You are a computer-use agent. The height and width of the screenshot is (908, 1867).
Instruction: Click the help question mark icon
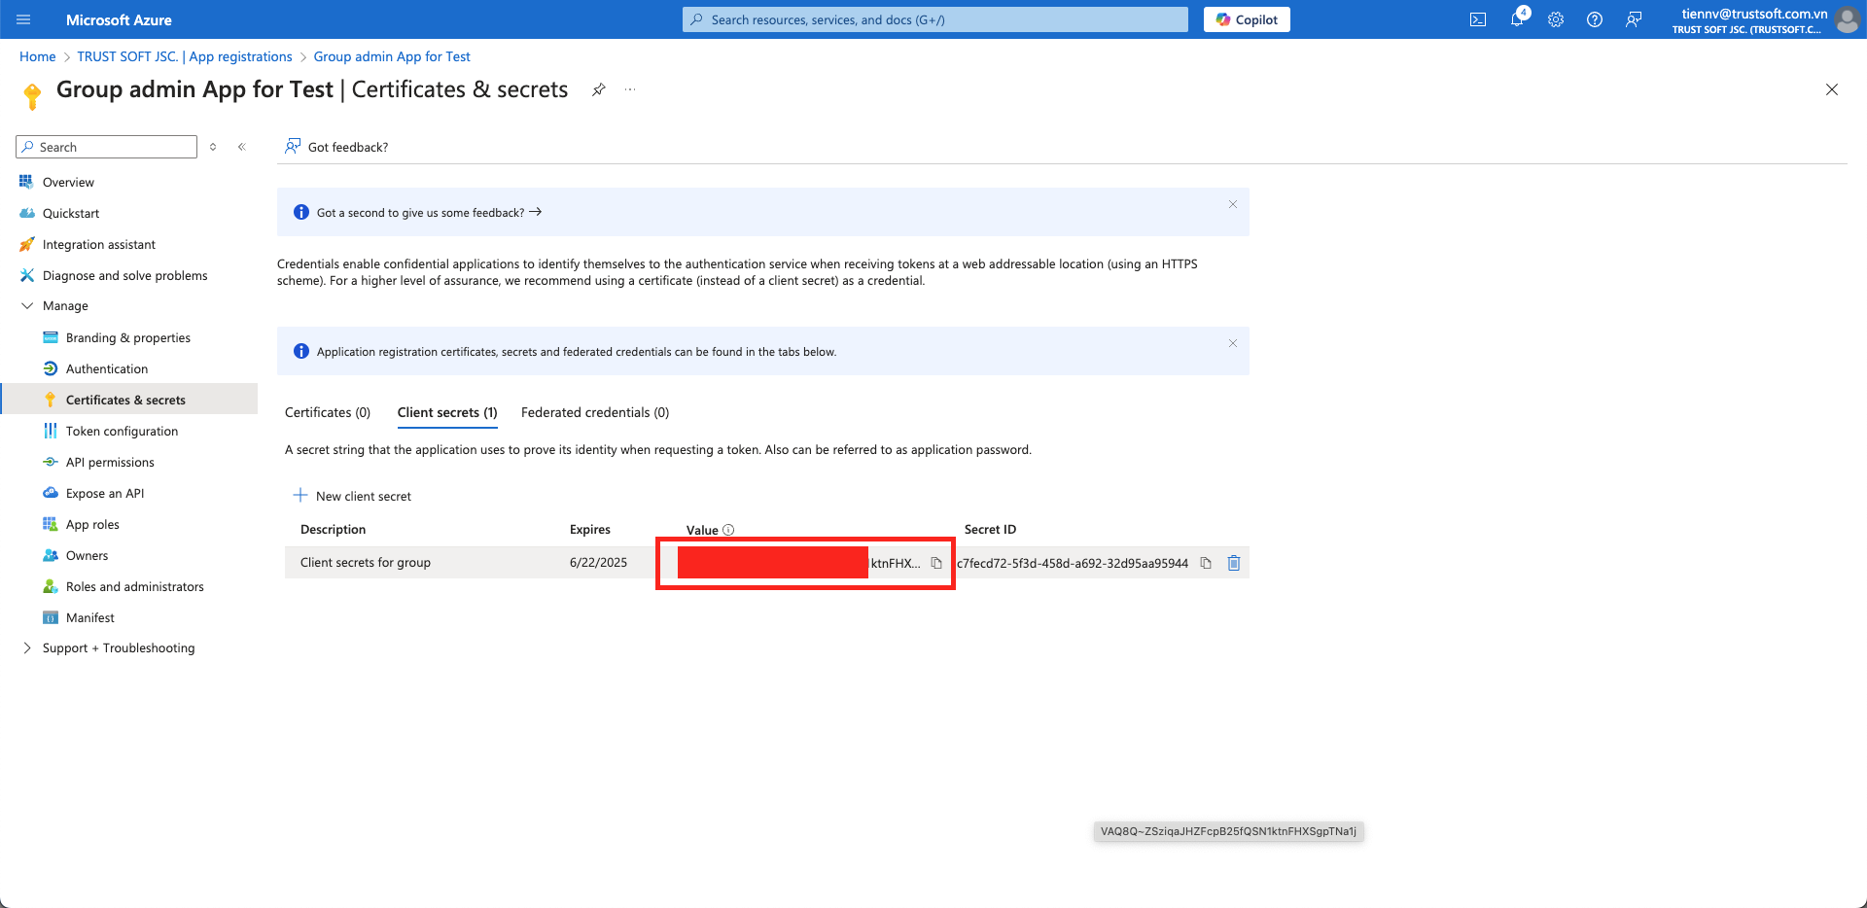(x=1595, y=19)
